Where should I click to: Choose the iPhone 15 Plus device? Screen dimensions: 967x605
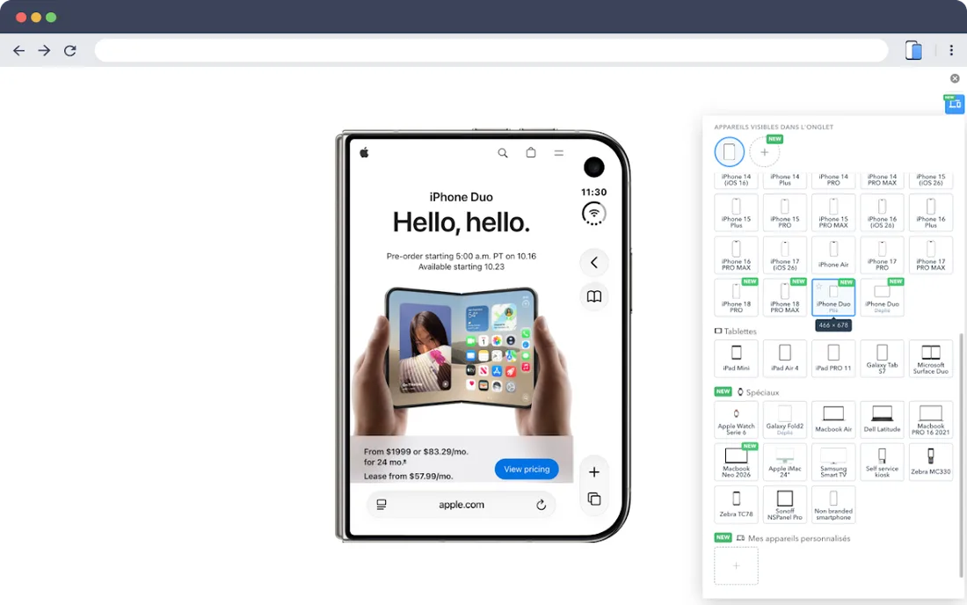click(x=736, y=212)
